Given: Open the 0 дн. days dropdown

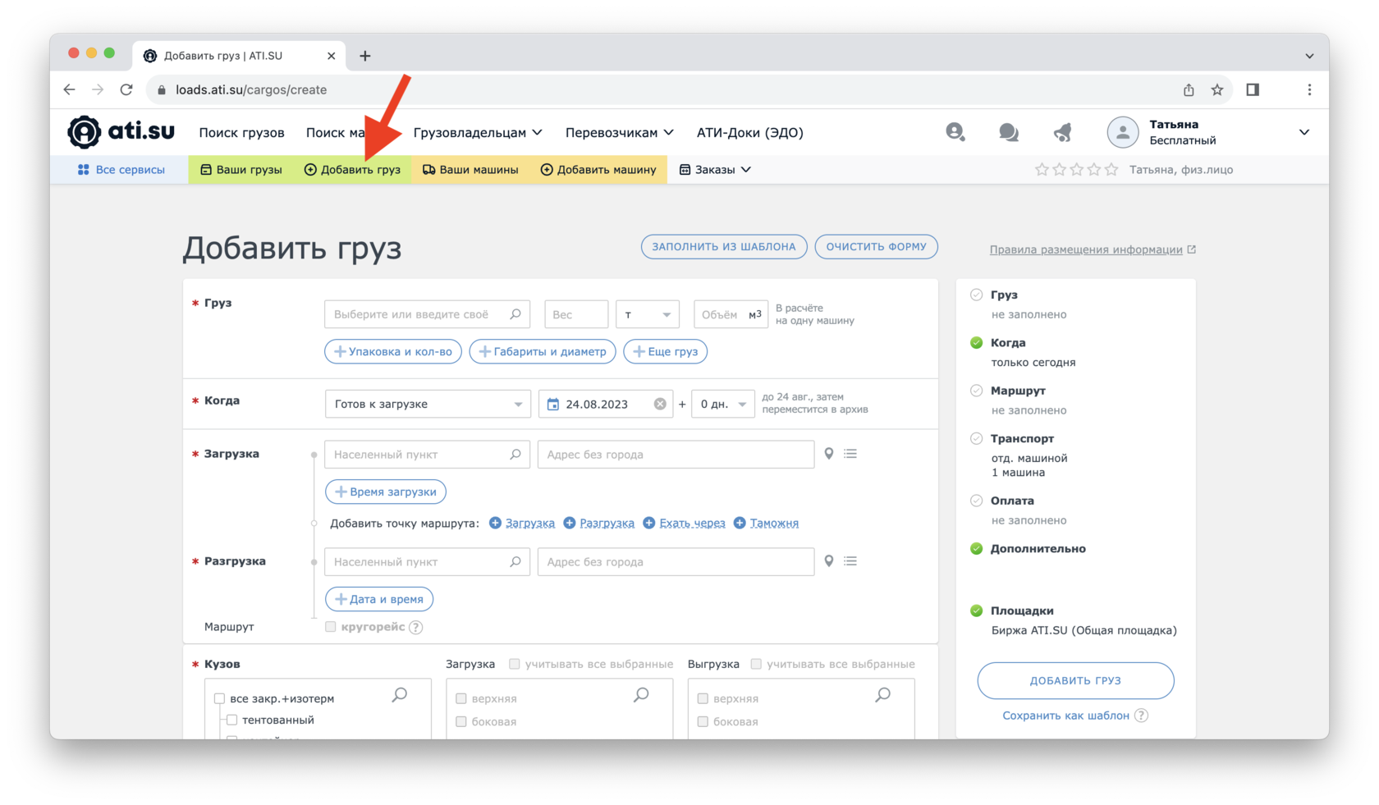Looking at the screenshot, I should [722, 405].
